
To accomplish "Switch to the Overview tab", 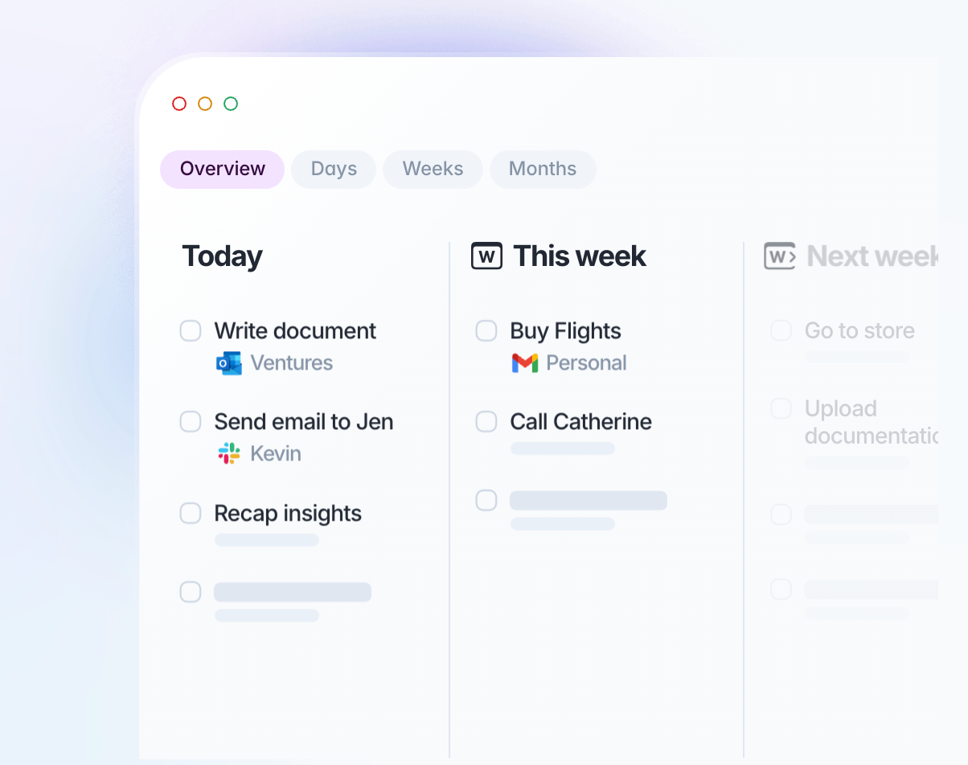I will click(x=222, y=170).
